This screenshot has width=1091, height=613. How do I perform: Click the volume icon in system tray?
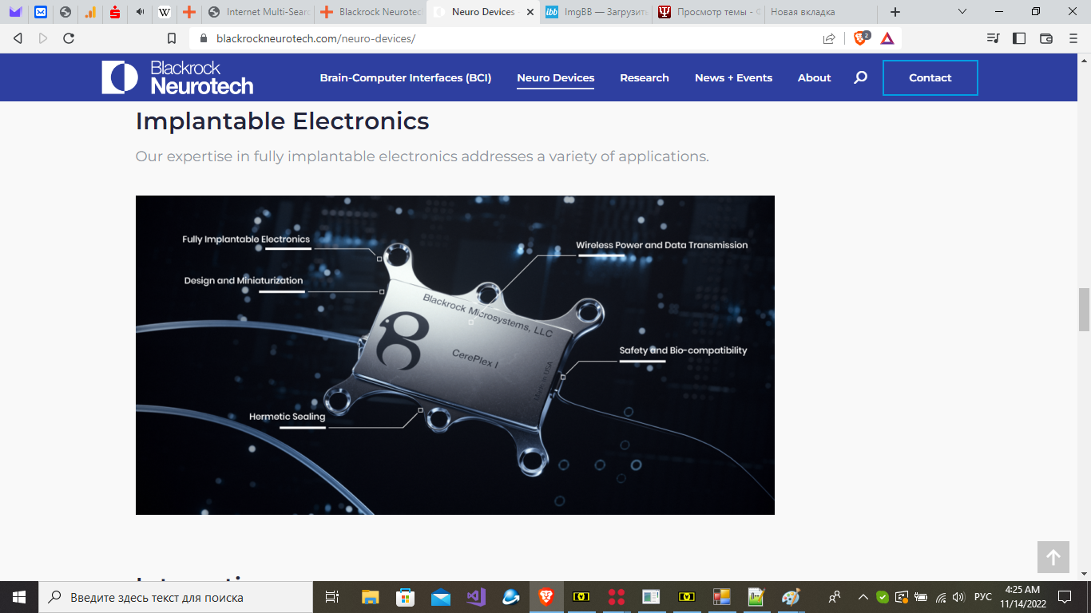(959, 597)
